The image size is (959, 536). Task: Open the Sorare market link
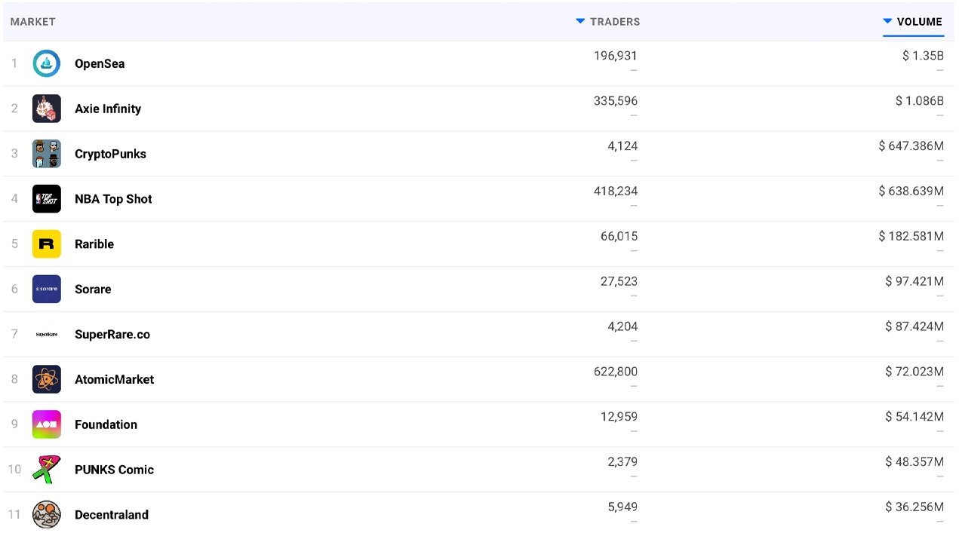point(93,289)
